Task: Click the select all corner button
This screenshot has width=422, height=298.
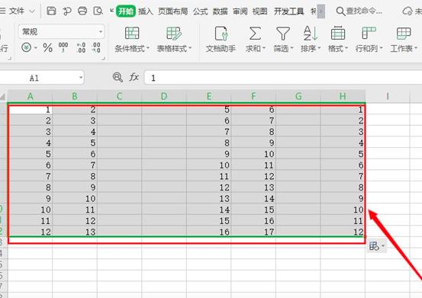Action: (x=3, y=97)
